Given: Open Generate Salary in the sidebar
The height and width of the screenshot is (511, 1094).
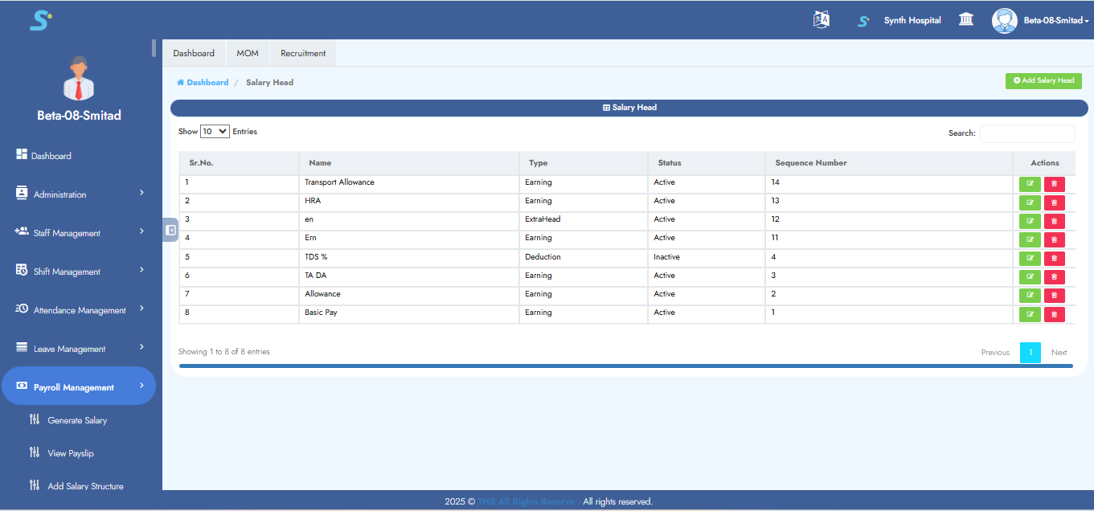Looking at the screenshot, I should coord(77,420).
